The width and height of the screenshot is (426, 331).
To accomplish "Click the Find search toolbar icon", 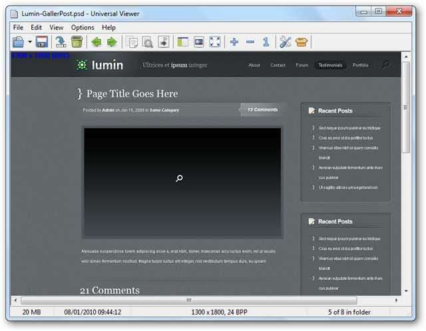I will tap(148, 42).
